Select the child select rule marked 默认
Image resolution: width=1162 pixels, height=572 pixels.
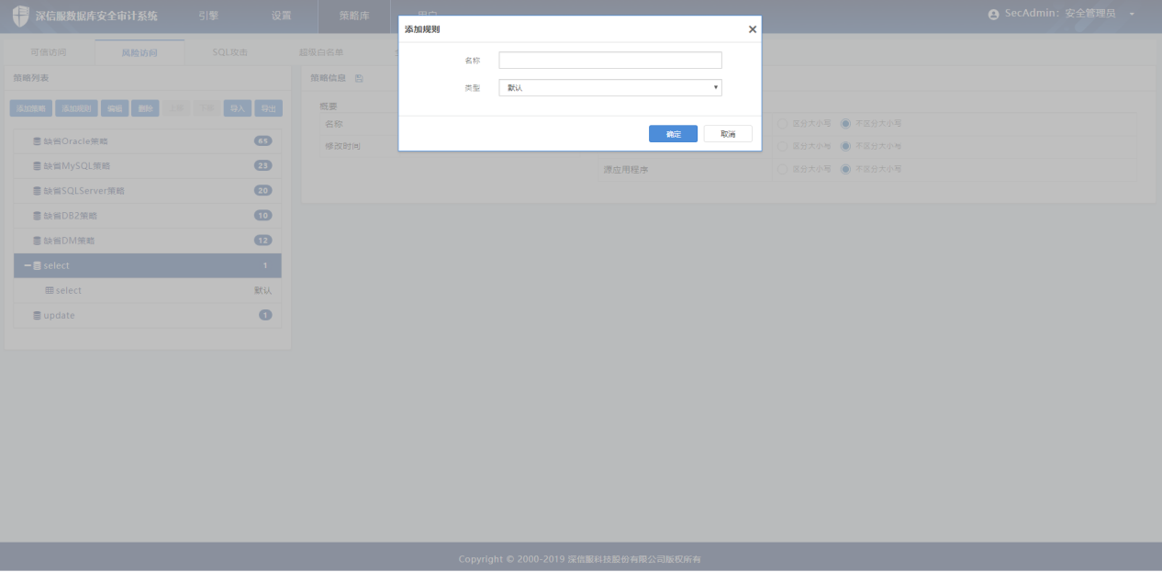pyautogui.click(x=148, y=290)
